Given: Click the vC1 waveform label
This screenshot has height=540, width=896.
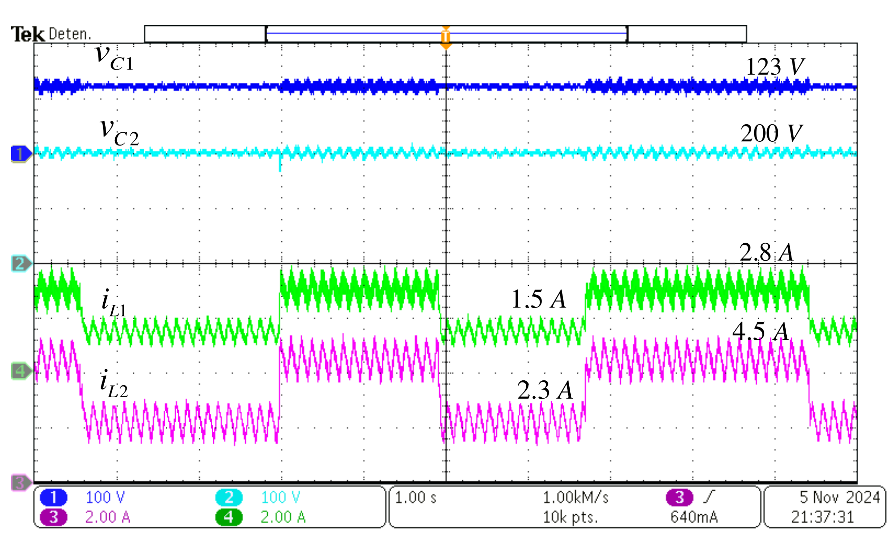Looking at the screenshot, I should point(114,58).
